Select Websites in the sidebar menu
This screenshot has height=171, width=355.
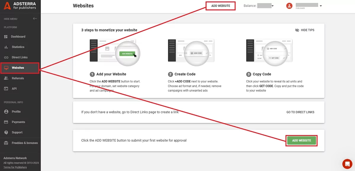coord(18,68)
